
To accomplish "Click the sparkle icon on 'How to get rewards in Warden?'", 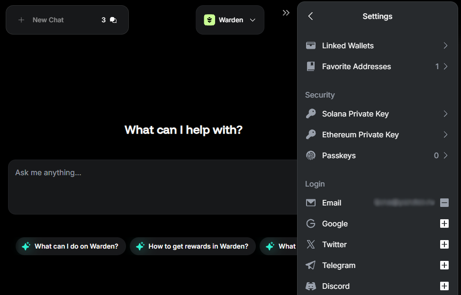I will click(140, 246).
